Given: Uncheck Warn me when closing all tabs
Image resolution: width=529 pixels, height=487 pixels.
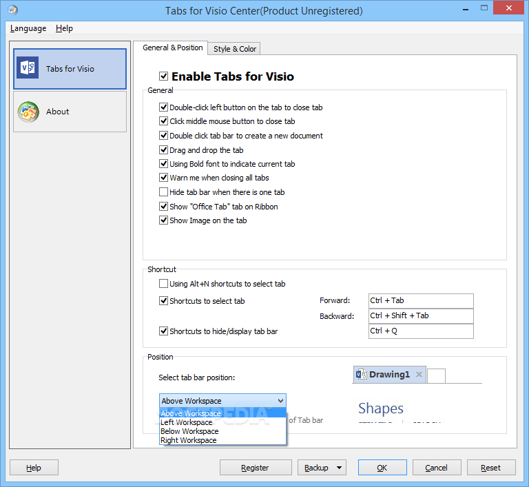Looking at the screenshot, I should point(164,178).
